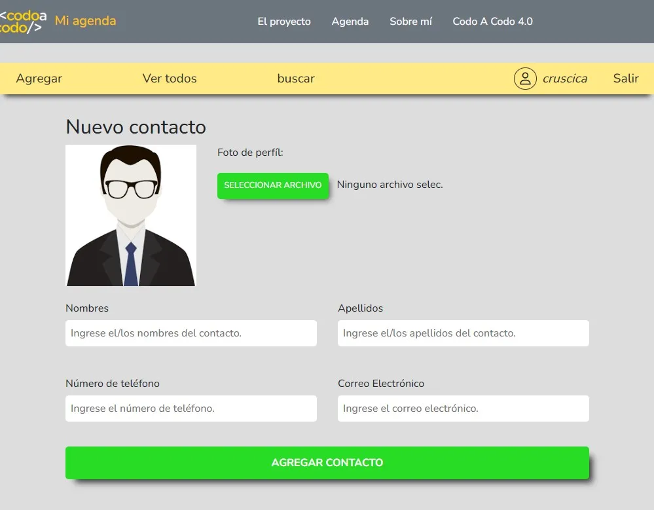Open the Codo A Codo 4.0 link
The image size is (654, 510).
[492, 22]
